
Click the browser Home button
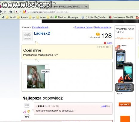tap(11, 12)
